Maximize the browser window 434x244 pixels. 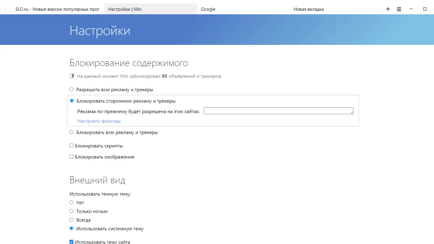click(x=425, y=9)
